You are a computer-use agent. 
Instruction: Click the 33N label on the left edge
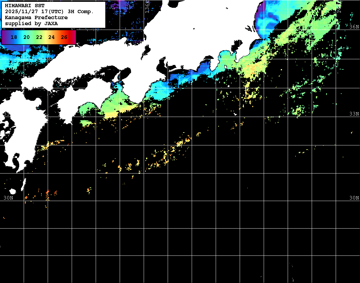[x=6, y=114]
